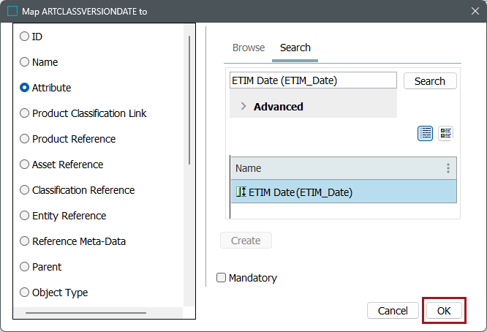Choose Product Classification Link option
Screen dimensions: 487x332
[x=24, y=113]
